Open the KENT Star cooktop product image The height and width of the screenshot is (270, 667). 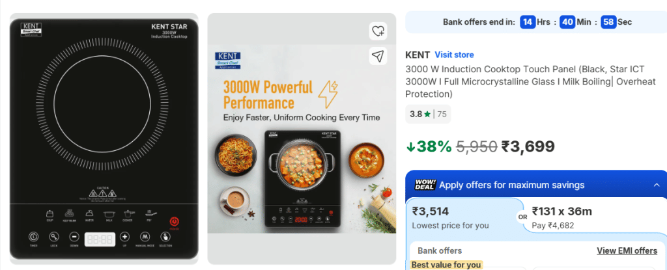(104, 138)
